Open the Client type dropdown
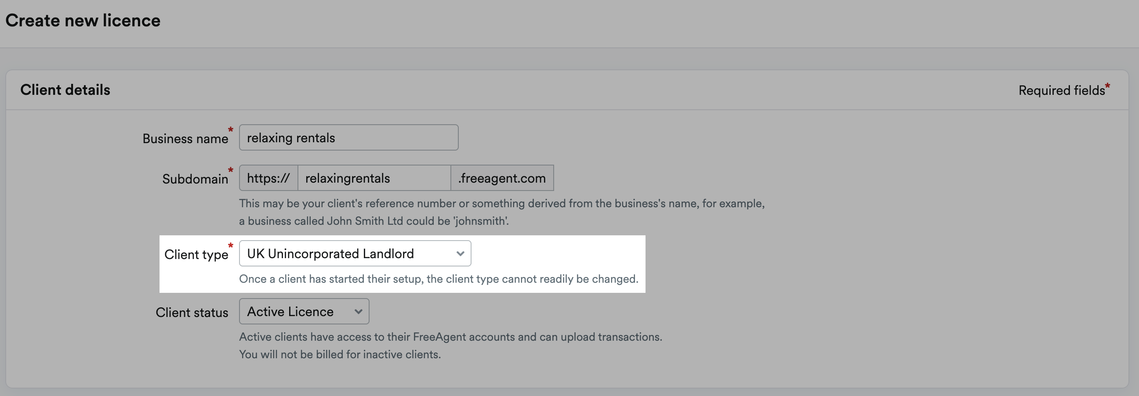This screenshot has height=396, width=1139. 355,253
